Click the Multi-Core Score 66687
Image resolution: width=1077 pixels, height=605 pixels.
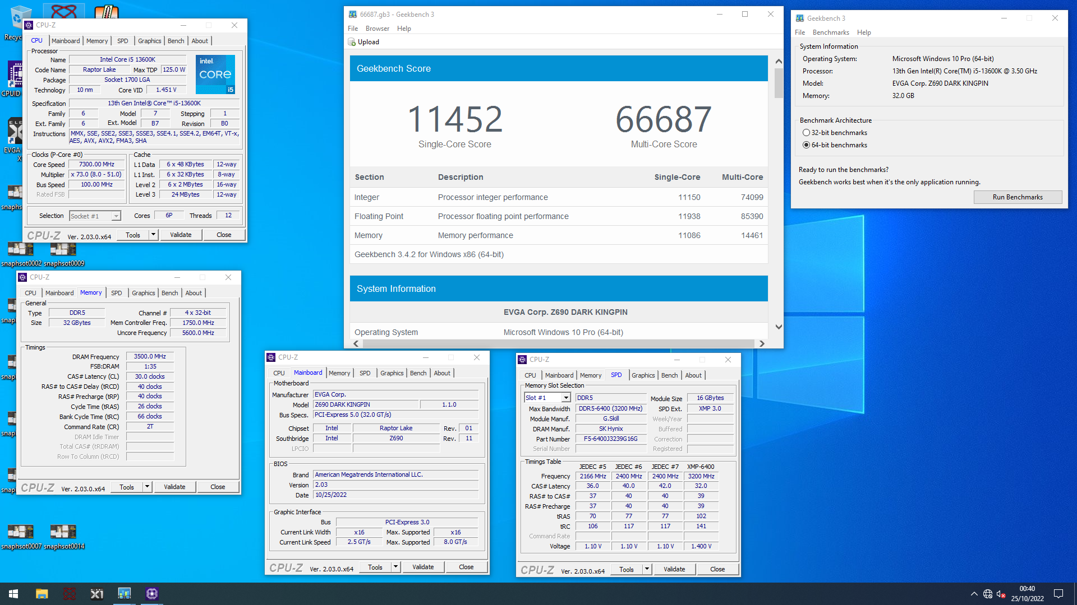coord(664,120)
